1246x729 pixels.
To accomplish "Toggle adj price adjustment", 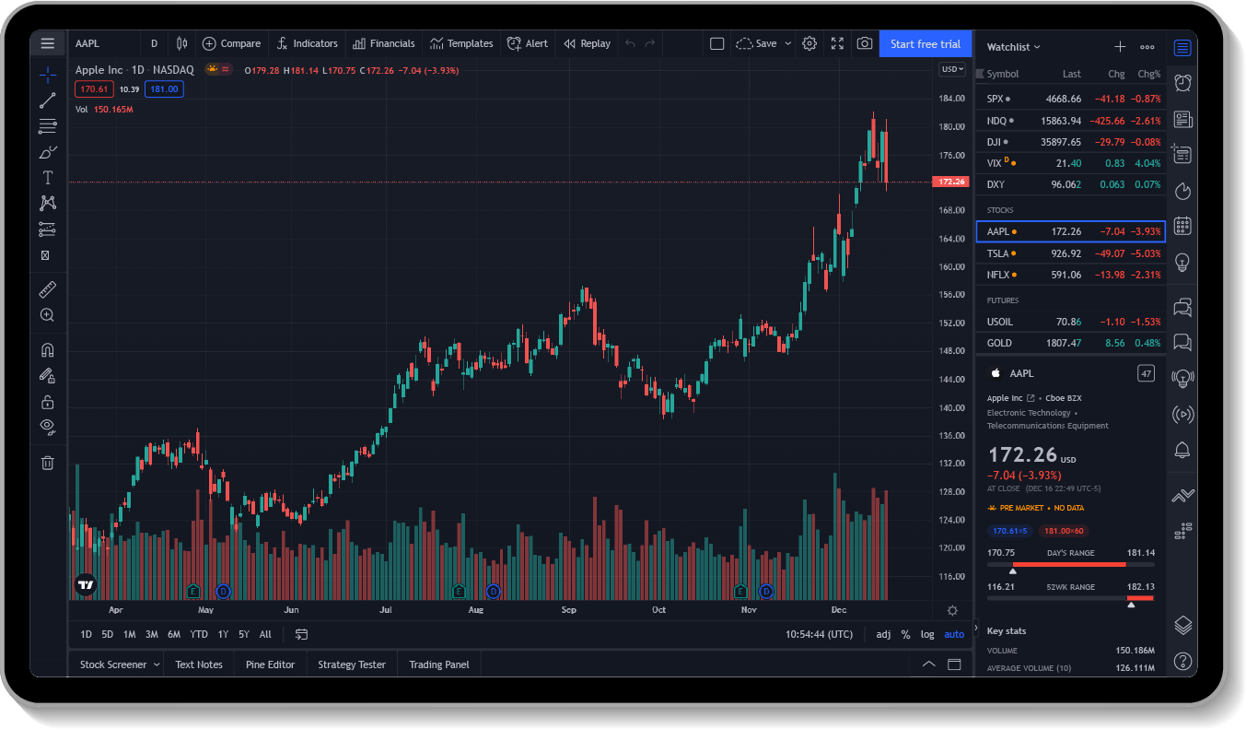I will click(883, 634).
